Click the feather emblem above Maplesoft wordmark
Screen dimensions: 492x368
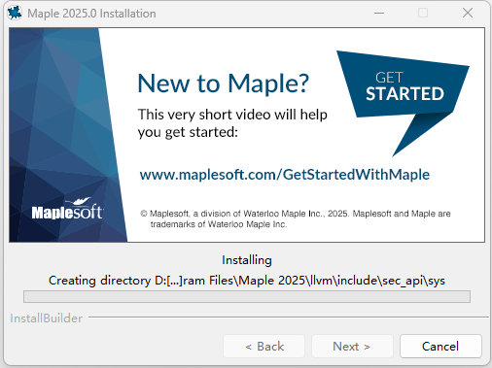tap(82, 201)
